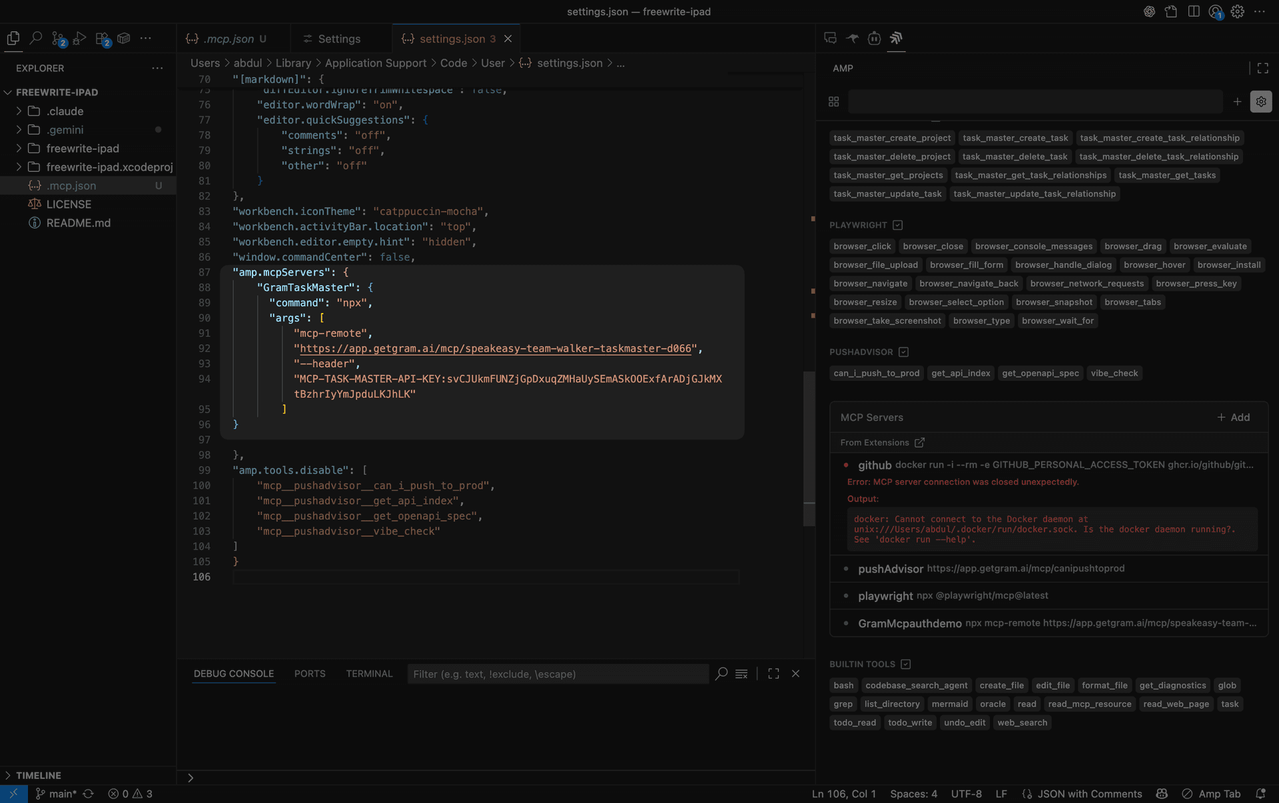Viewport: 1279px width, 803px height.
Task: Toggle the BUILTIN TOOLS checkbox
Action: (x=905, y=664)
